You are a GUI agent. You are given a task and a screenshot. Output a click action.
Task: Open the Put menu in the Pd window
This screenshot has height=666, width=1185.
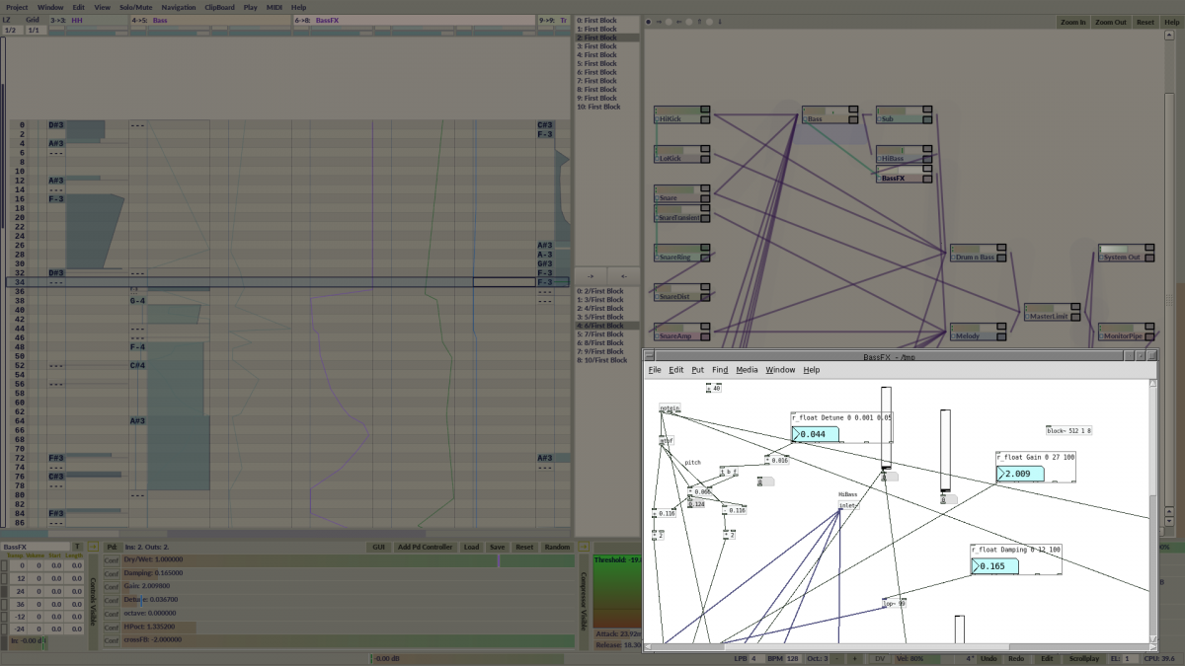(x=697, y=370)
